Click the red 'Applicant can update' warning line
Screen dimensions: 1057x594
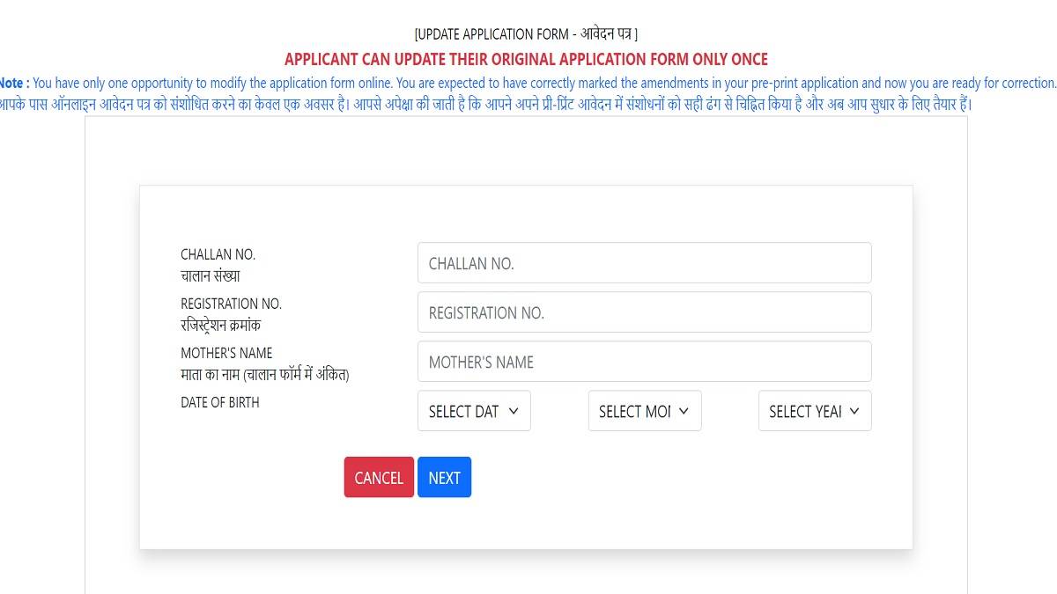point(526,59)
